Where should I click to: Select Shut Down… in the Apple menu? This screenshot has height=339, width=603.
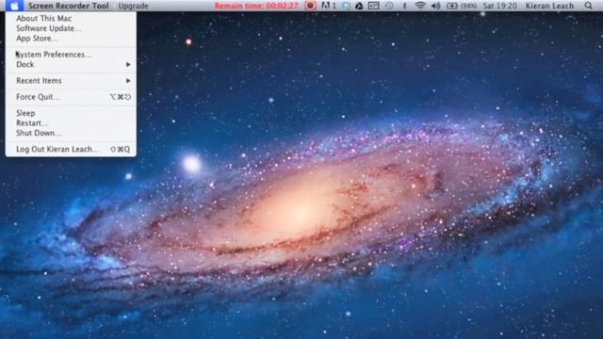pos(71,133)
